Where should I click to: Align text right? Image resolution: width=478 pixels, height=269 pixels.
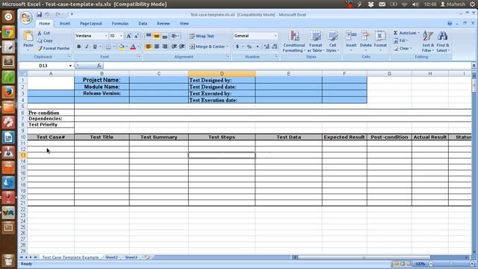(x=164, y=46)
